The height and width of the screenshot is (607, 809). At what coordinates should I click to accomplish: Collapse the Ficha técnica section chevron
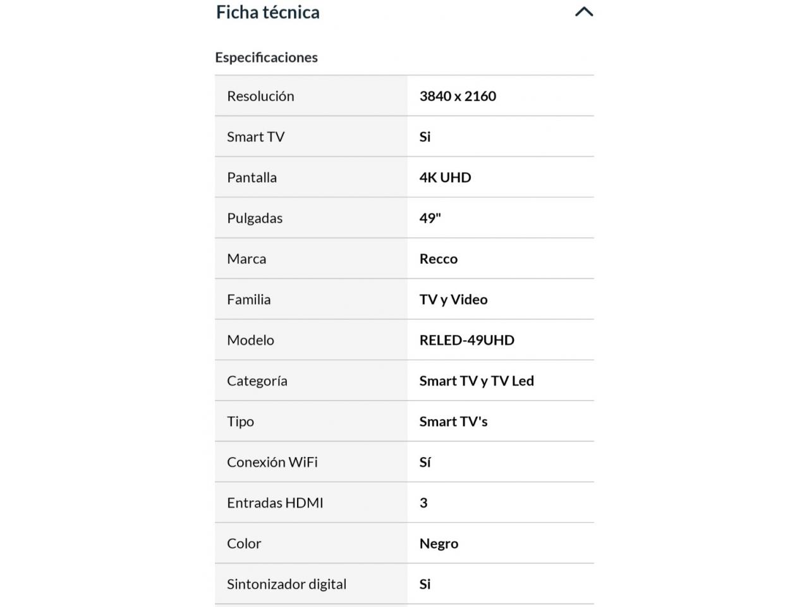tap(584, 11)
